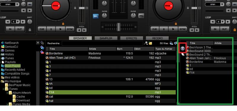Viewport: 237px width, 111px height.
Task: Switch to the SAMPLER tab
Action: click(106, 38)
